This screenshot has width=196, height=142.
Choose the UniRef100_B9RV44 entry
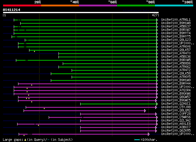pos(176,84)
